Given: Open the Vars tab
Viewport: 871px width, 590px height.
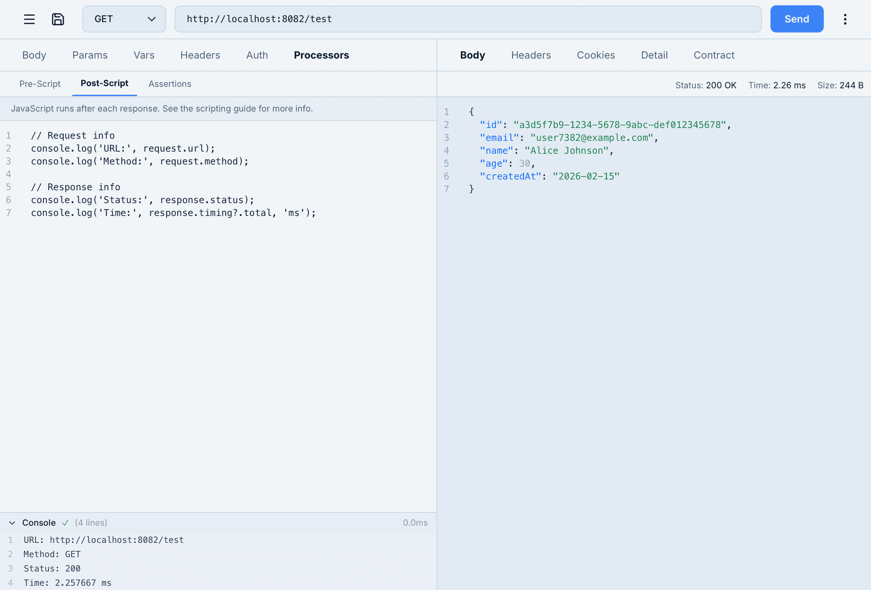Looking at the screenshot, I should point(144,55).
